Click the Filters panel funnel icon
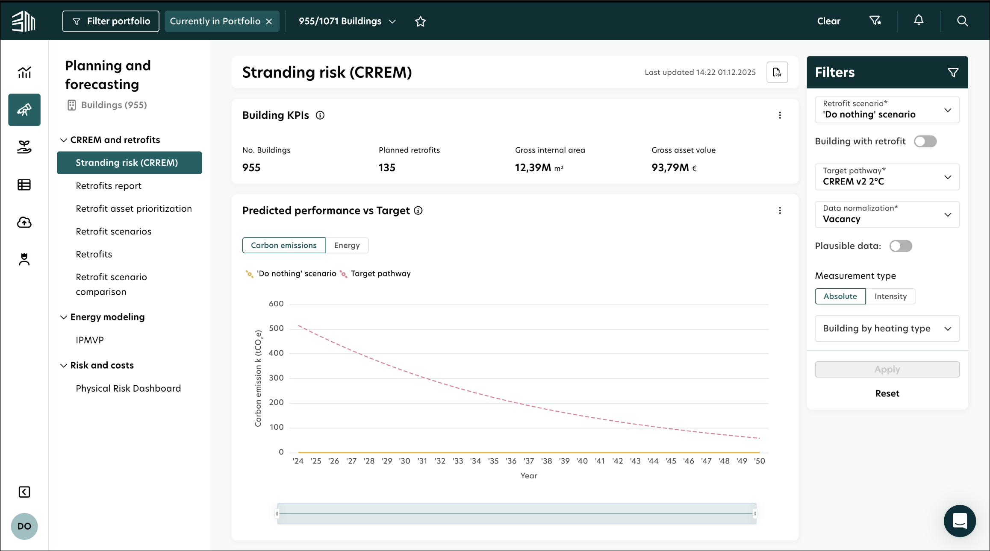This screenshot has width=990, height=551. click(x=953, y=73)
